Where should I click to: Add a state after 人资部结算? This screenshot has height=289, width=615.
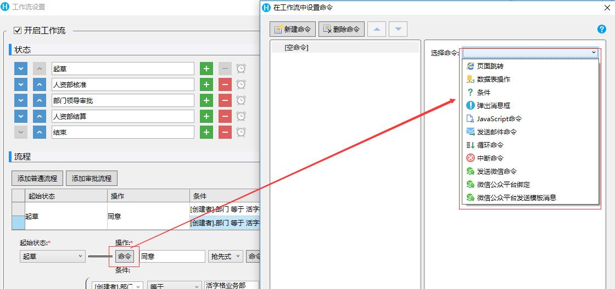point(206,116)
